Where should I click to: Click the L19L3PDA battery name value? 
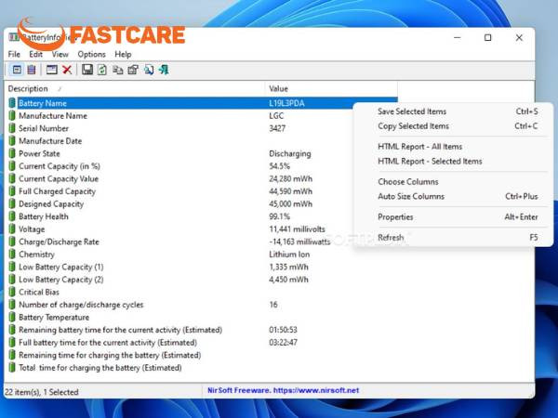pyautogui.click(x=286, y=103)
